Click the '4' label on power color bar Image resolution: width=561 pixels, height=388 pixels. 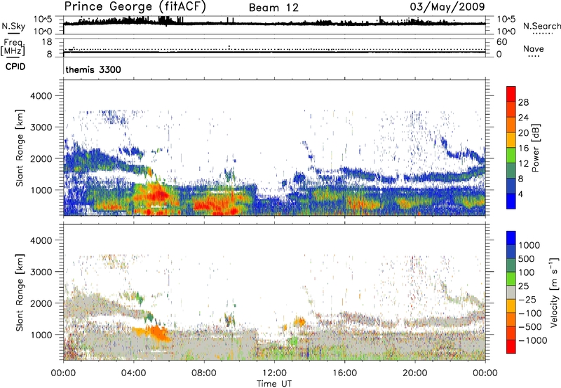click(520, 195)
